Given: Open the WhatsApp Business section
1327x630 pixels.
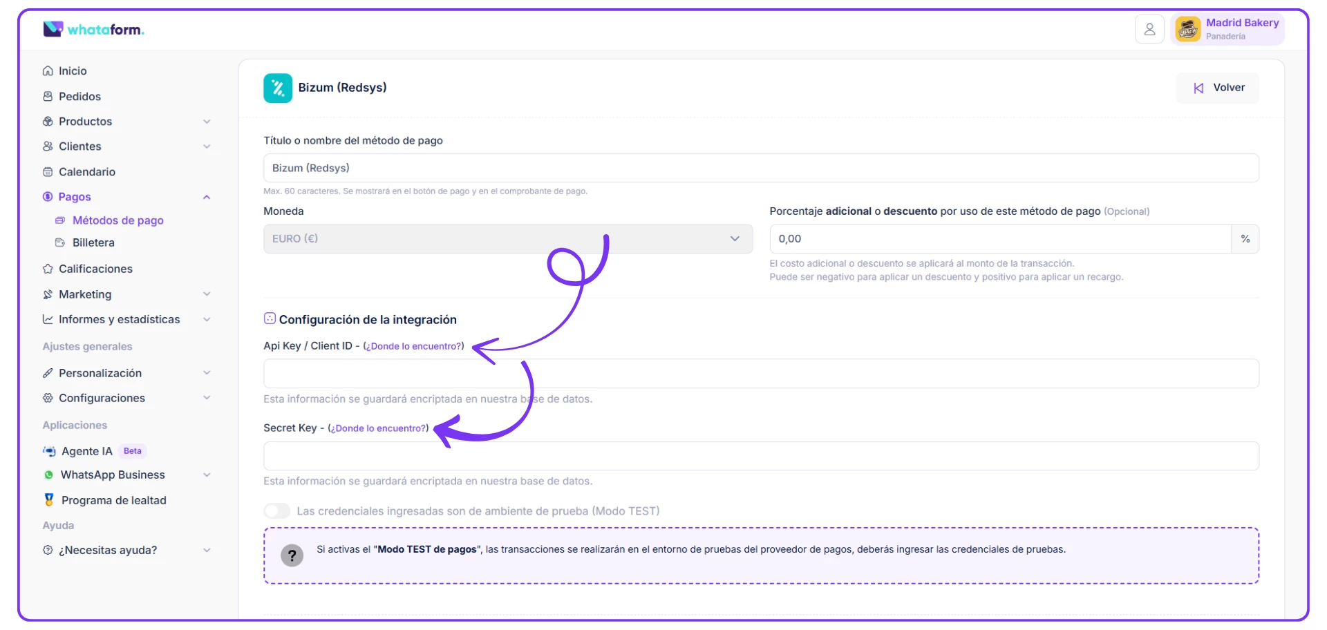Looking at the screenshot, I should click(x=112, y=475).
